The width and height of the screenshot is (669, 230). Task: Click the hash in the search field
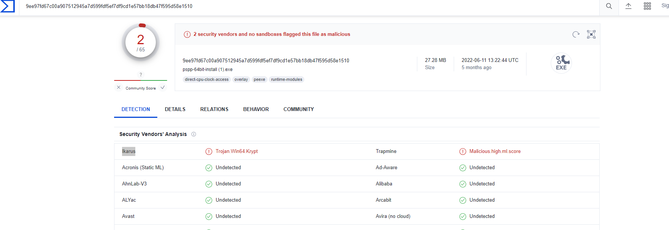[109, 6]
